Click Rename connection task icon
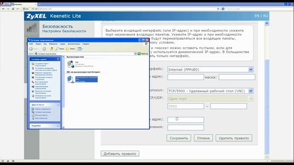Viewport: 294px width, 165px height. (x=33, y=87)
